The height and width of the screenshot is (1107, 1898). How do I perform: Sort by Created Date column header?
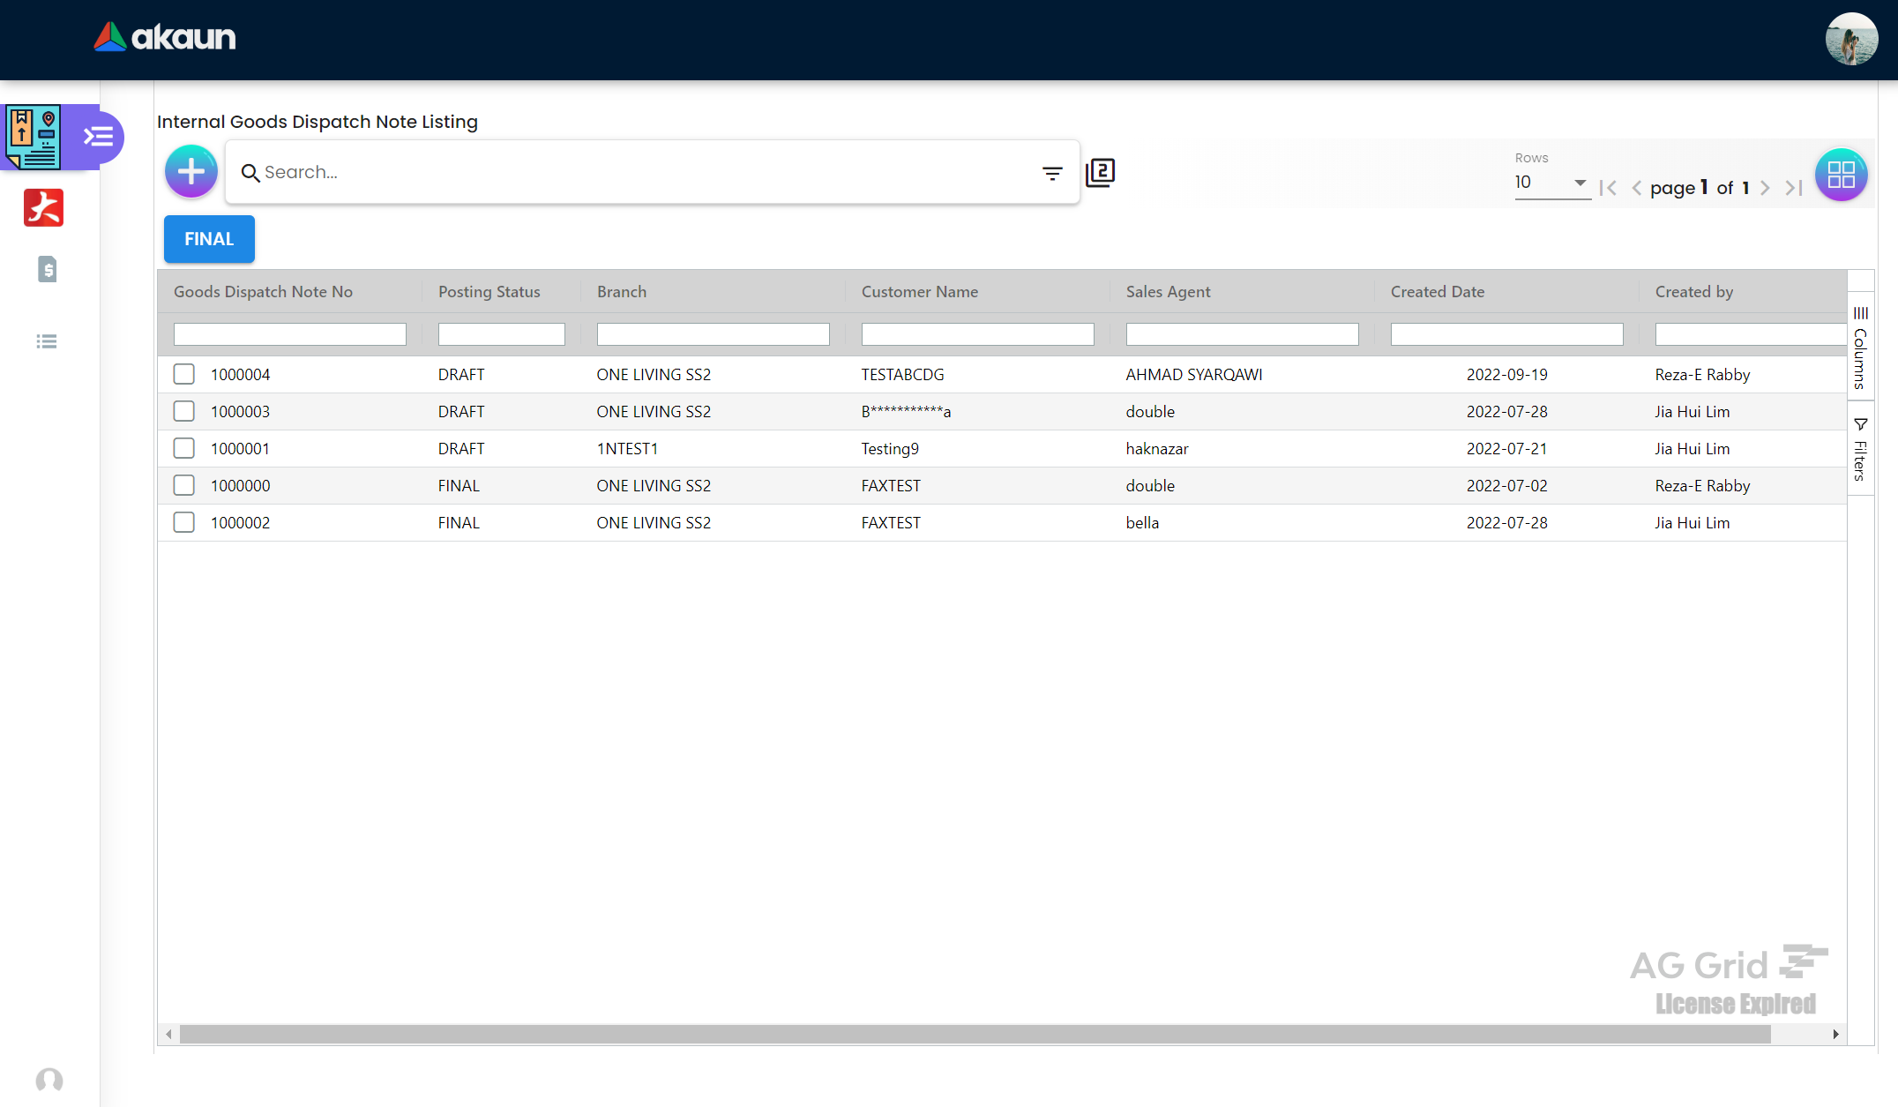pos(1437,292)
